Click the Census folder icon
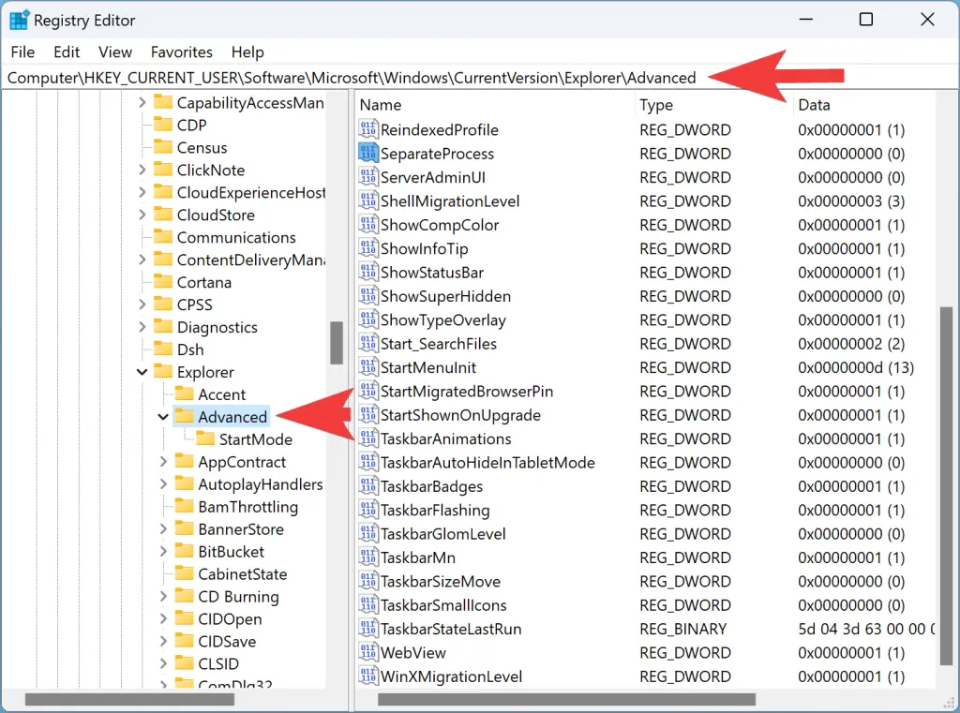 tap(163, 147)
